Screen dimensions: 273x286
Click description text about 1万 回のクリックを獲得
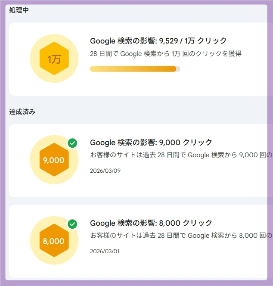165,54
